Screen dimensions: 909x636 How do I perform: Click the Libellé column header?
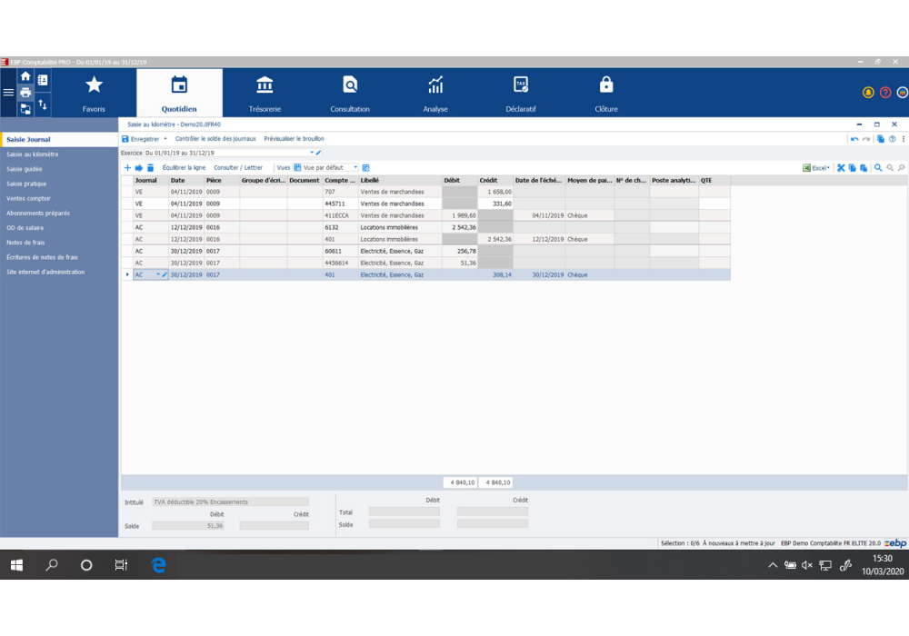(400, 181)
